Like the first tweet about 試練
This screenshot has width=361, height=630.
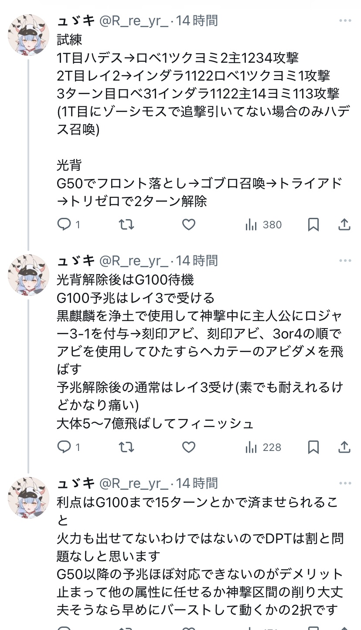pos(188,224)
